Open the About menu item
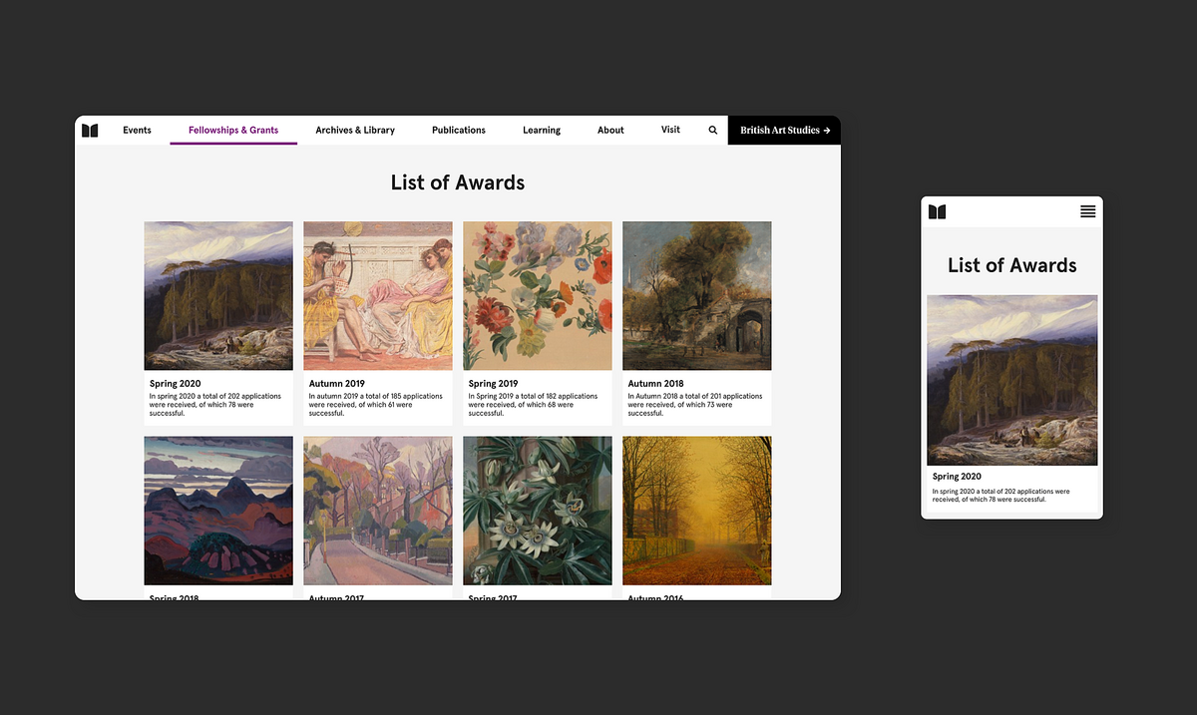This screenshot has height=715, width=1197. (610, 131)
